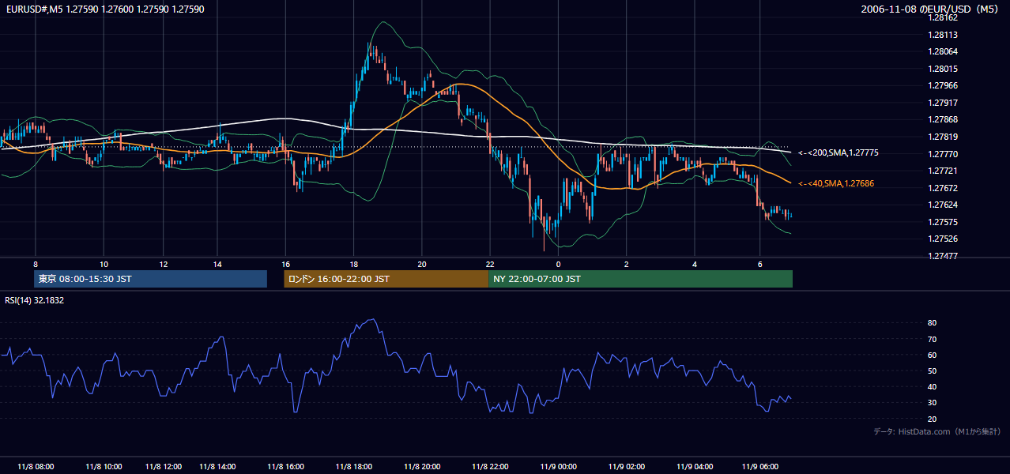Select the 200 SMA label 1.27775

pos(839,153)
